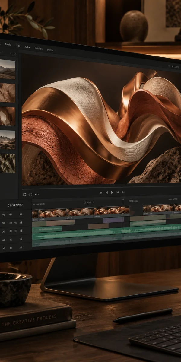This screenshot has height=362, width=181.
Task: Click the 01:00:16:00 ruler label
Action: (x=133, y=201)
